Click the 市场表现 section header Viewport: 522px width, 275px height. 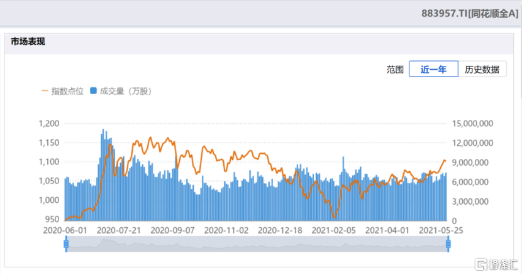point(28,42)
